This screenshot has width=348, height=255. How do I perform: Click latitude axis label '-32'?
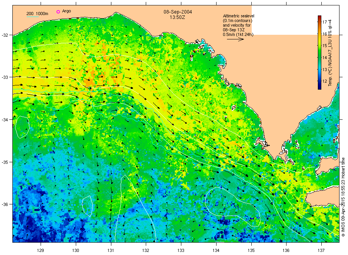(x=5, y=35)
